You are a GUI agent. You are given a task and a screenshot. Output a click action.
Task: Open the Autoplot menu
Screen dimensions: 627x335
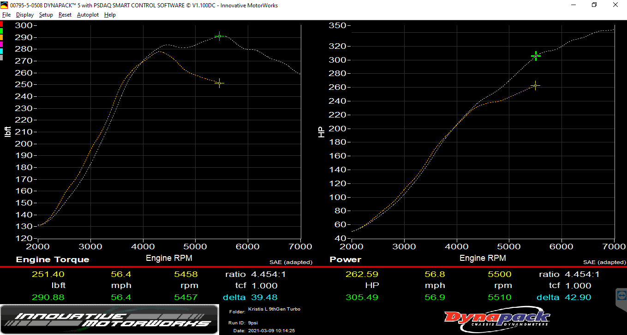pos(88,15)
